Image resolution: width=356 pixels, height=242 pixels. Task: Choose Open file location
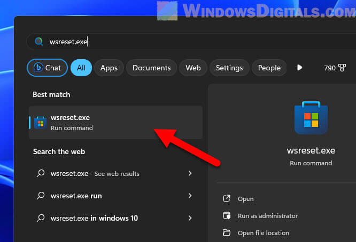point(264,233)
